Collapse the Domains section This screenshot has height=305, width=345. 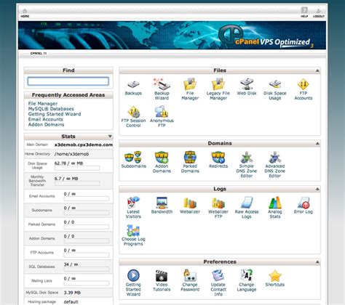point(317,144)
